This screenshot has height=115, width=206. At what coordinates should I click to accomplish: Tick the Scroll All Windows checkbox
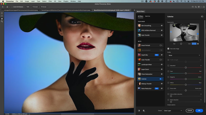click(x=12, y=7)
